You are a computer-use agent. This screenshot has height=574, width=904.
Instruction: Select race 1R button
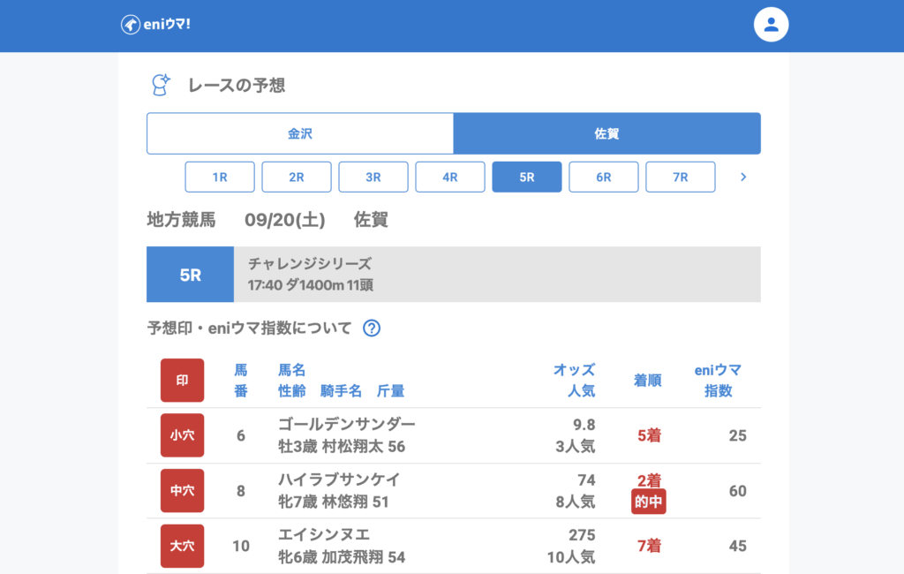click(220, 177)
